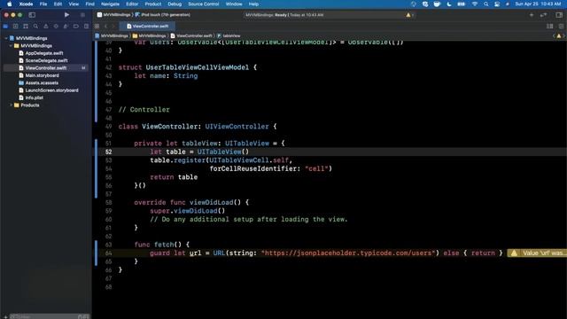Image resolution: width=567 pixels, height=319 pixels.
Task: Open the Edit menu
Action: [x=58, y=4]
